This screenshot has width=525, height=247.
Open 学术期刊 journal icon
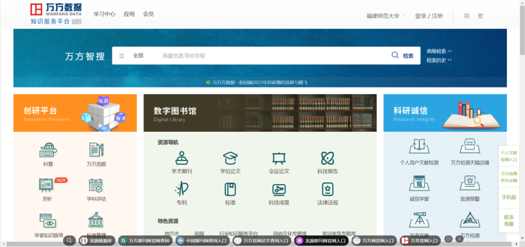point(182,158)
